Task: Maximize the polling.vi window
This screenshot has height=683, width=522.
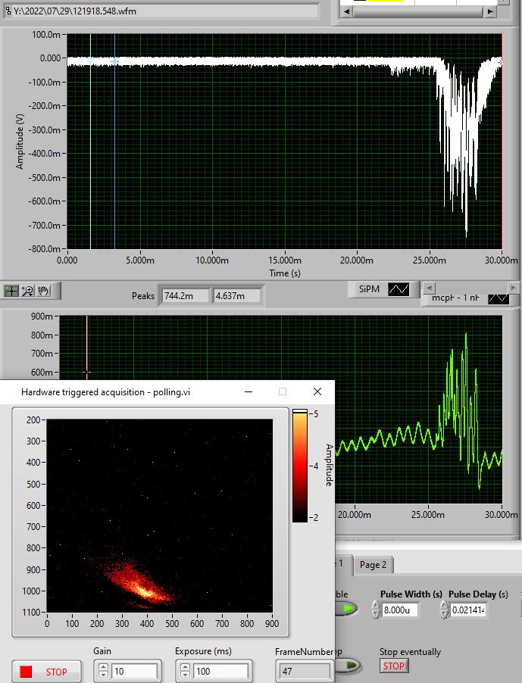Action: tap(283, 391)
